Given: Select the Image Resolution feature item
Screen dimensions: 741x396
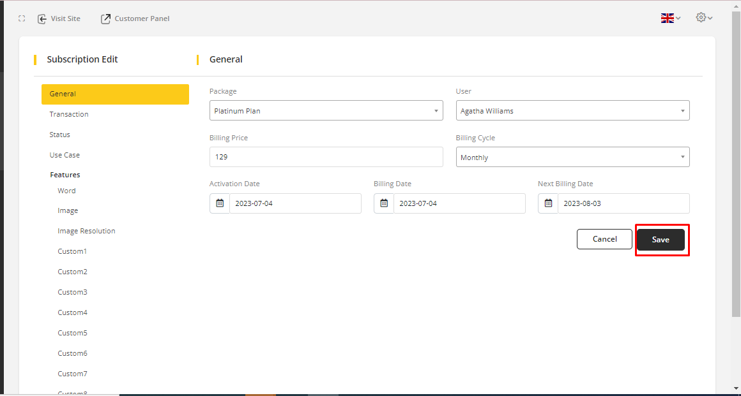Looking at the screenshot, I should [x=86, y=231].
